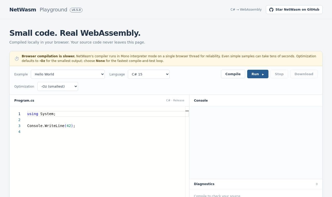The width and height of the screenshot is (332, 197).
Task: Click line number 4 in the editor
Action: click(x=19, y=132)
